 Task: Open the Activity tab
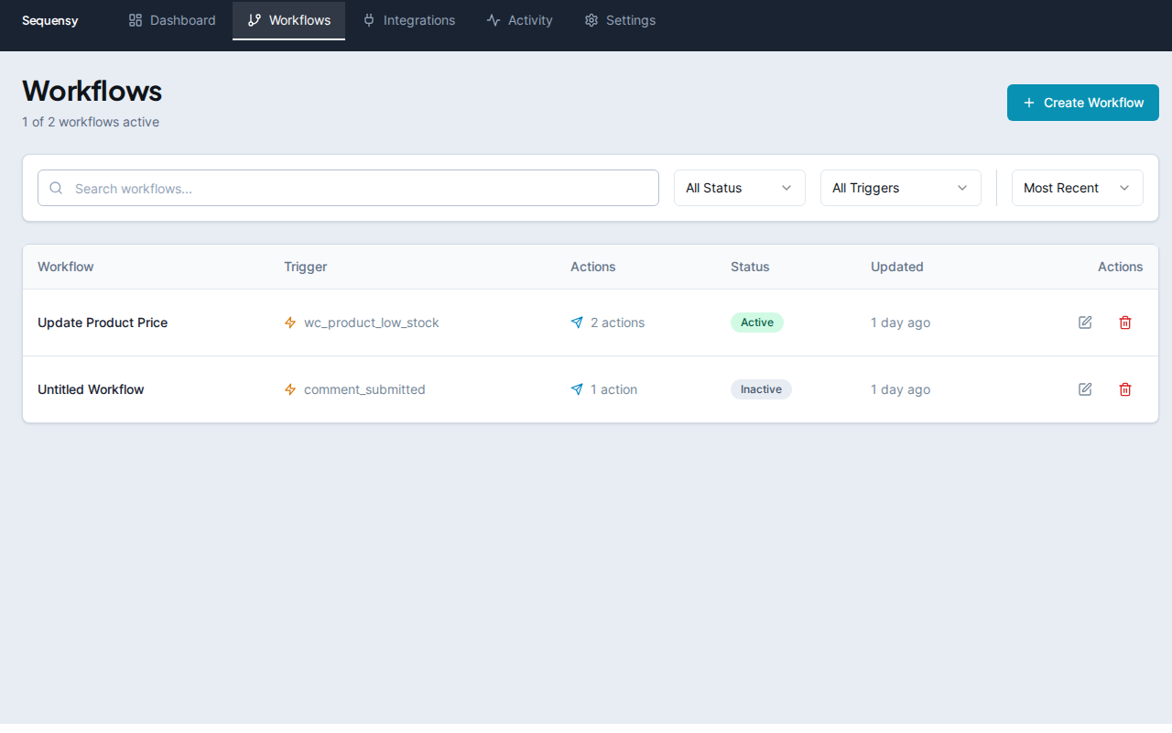[x=519, y=19]
